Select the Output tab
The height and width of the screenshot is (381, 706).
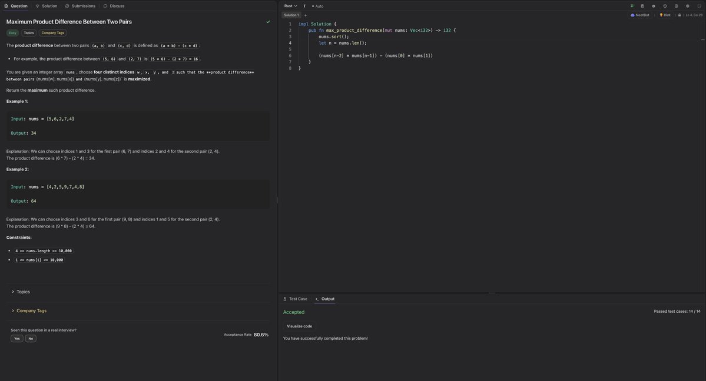325,299
